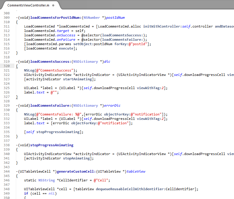Click line number 344 in gutter

coord(6,171)
